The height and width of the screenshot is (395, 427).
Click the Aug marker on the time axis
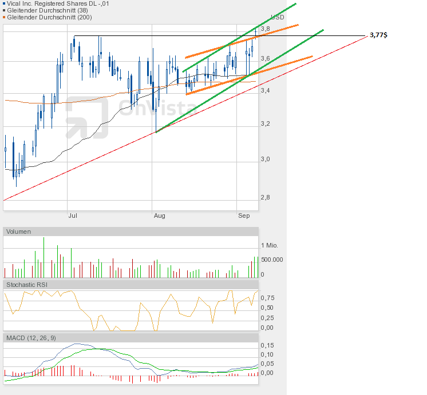click(x=159, y=216)
